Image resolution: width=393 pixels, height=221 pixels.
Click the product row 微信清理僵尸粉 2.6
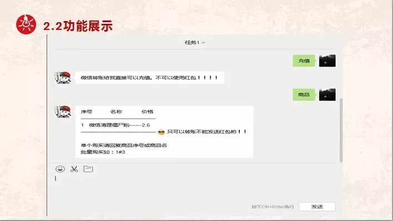coord(115,125)
